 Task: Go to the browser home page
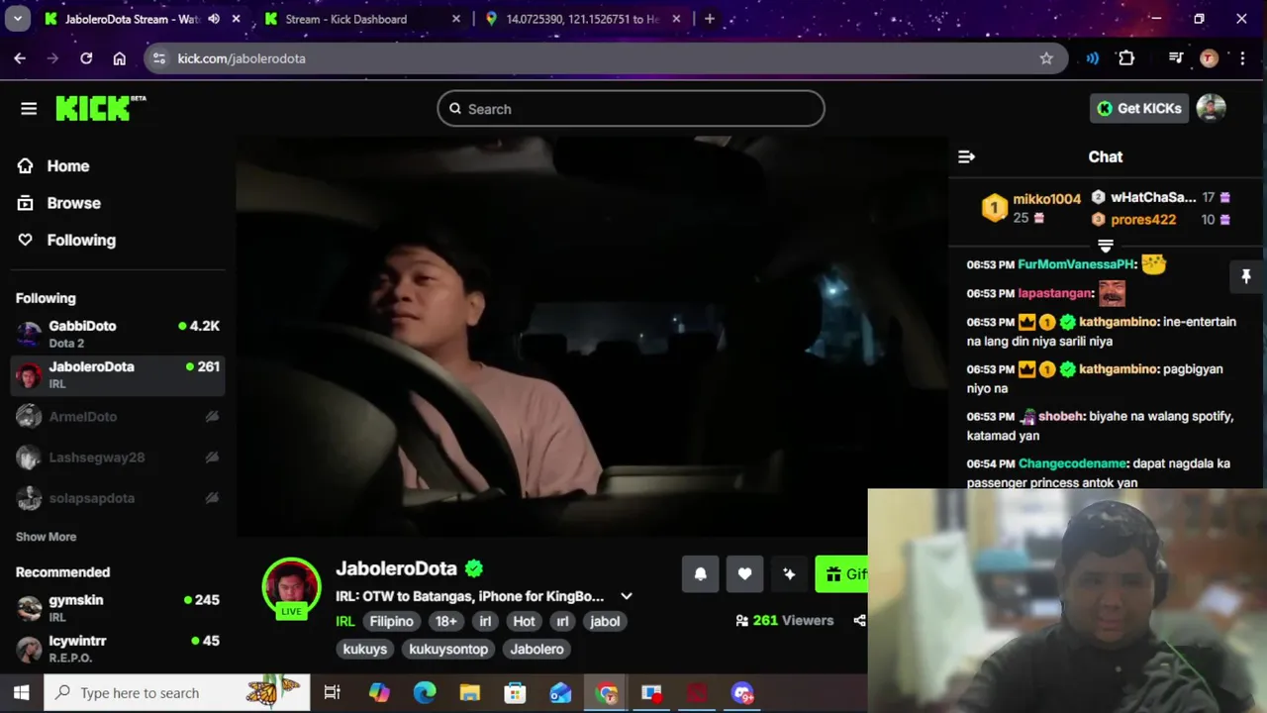click(120, 58)
